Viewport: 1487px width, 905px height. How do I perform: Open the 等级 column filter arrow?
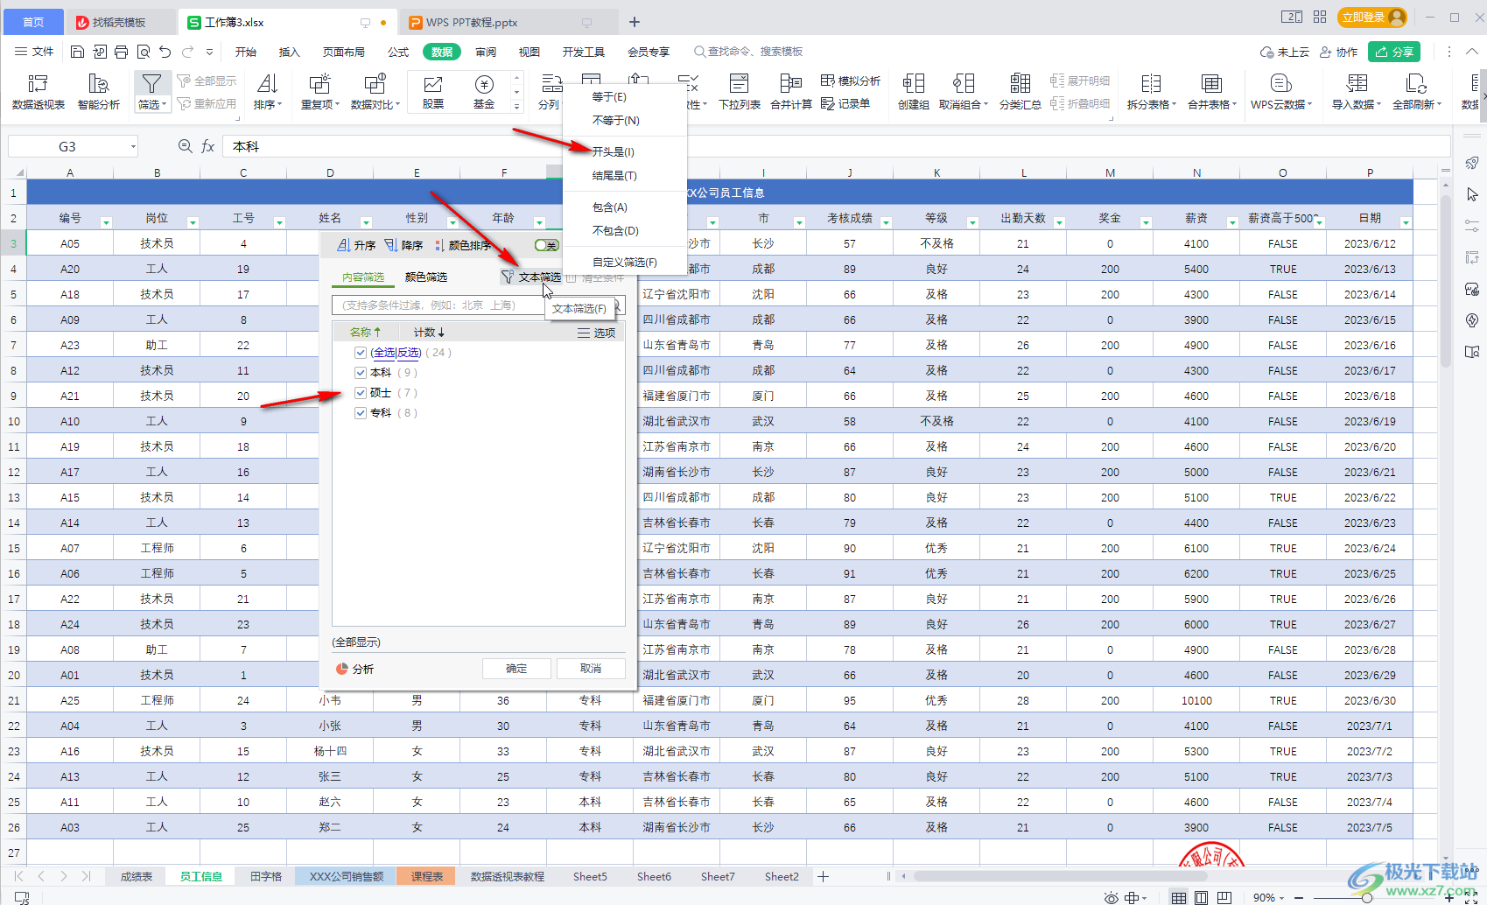971,222
